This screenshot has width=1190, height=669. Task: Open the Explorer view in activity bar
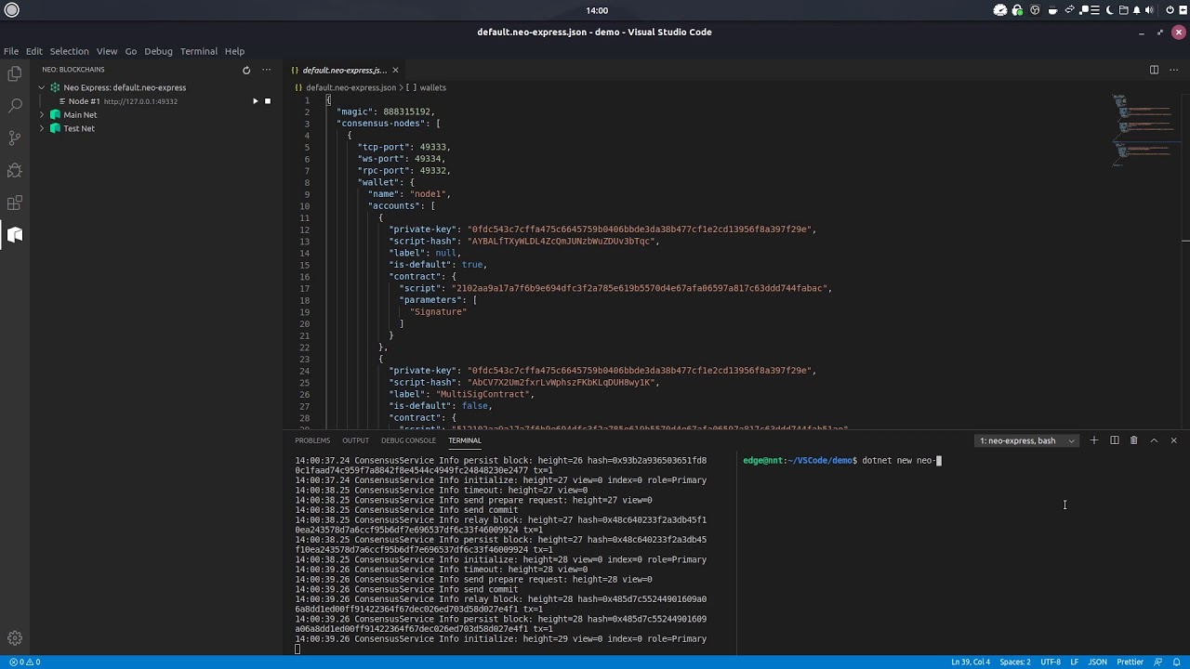[15, 74]
